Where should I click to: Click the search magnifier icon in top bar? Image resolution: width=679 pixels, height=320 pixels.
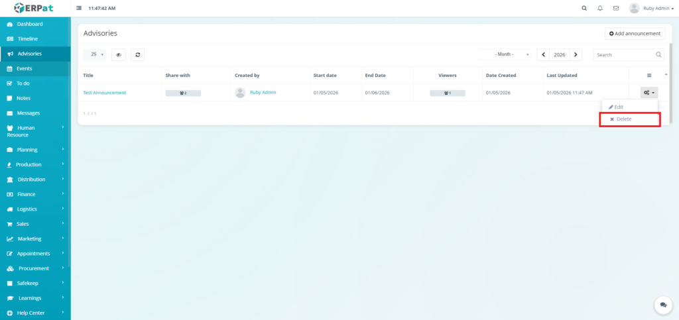pyautogui.click(x=584, y=9)
